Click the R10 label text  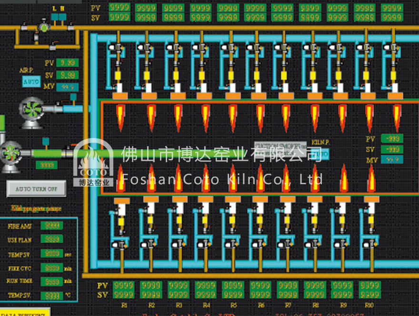tap(369, 305)
